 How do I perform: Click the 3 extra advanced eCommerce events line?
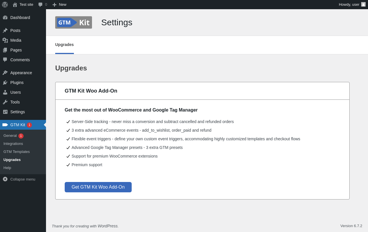tap(141, 130)
